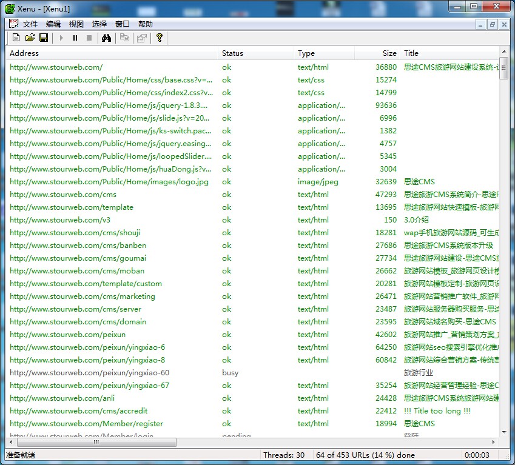Open the 编辑 menu

coord(53,24)
